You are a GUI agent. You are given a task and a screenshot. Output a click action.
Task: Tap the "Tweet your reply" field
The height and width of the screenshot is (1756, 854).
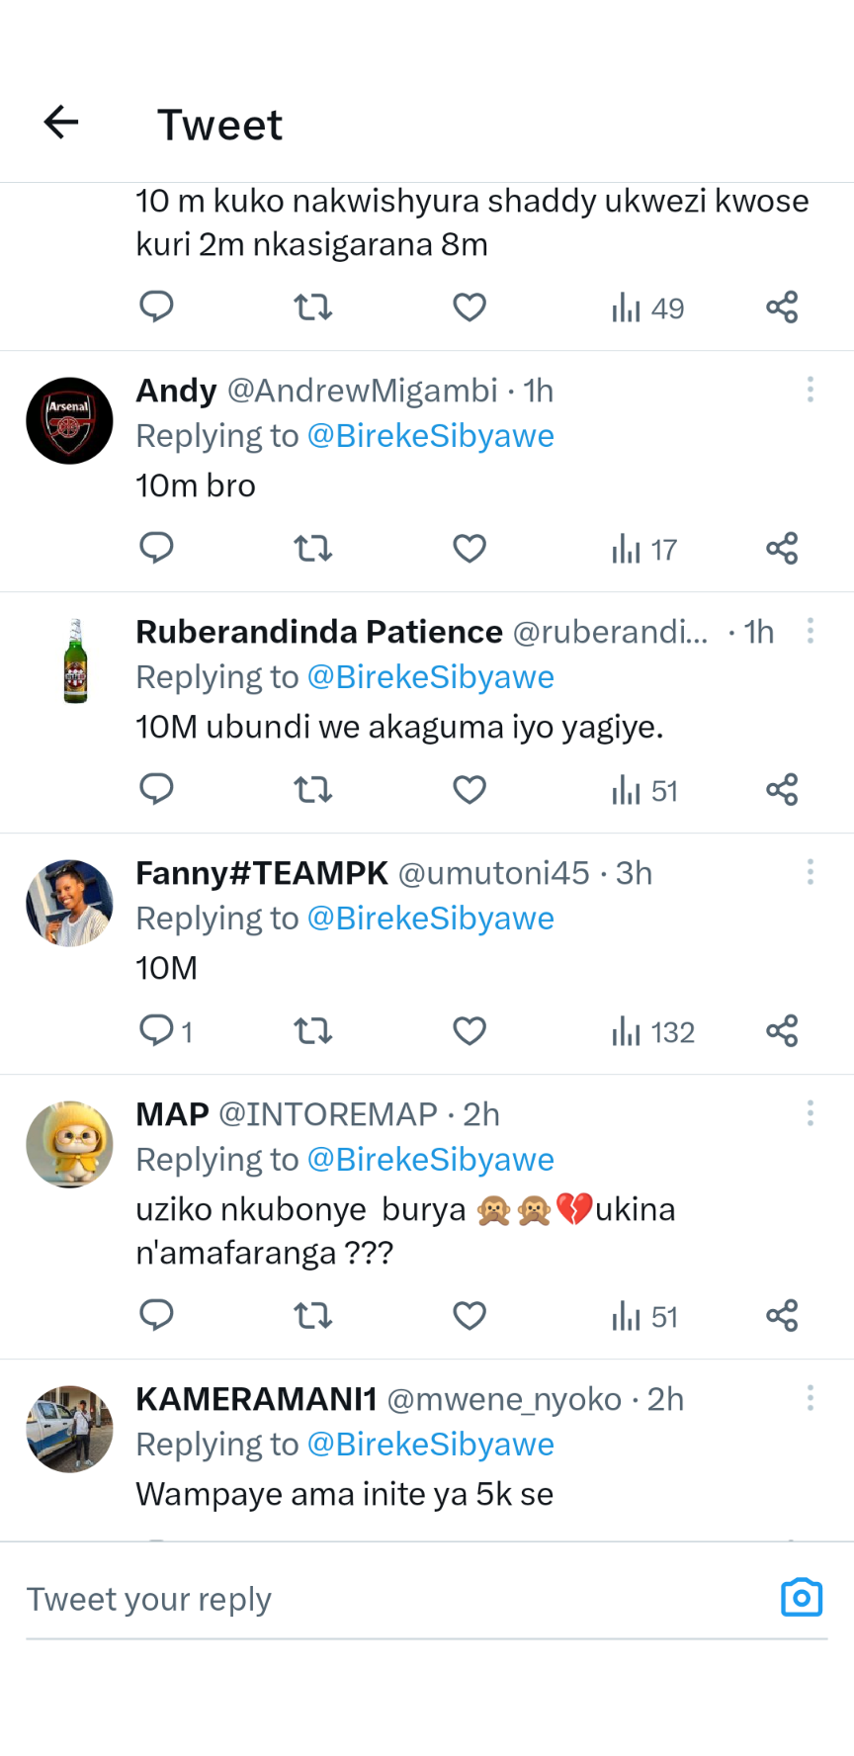pos(395,1599)
